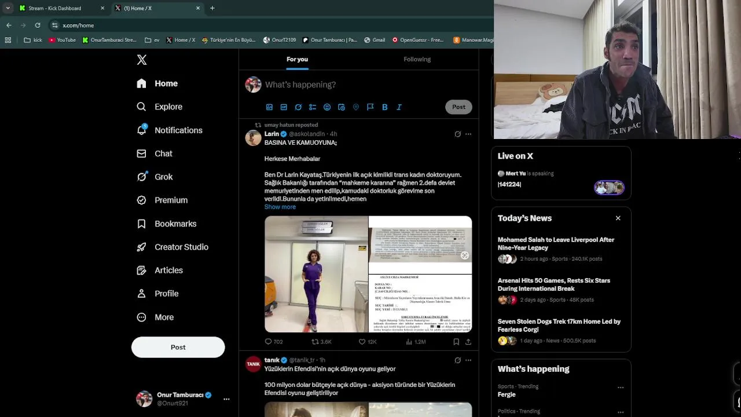This screenshot has width=741, height=417.
Task: Reply to Larin's post (702 replies)
Action: pyautogui.click(x=274, y=342)
